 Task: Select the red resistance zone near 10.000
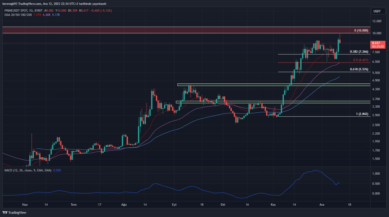pos(177,30)
